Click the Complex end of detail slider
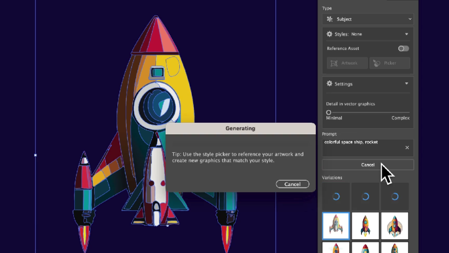This screenshot has width=449, height=253. 400,118
